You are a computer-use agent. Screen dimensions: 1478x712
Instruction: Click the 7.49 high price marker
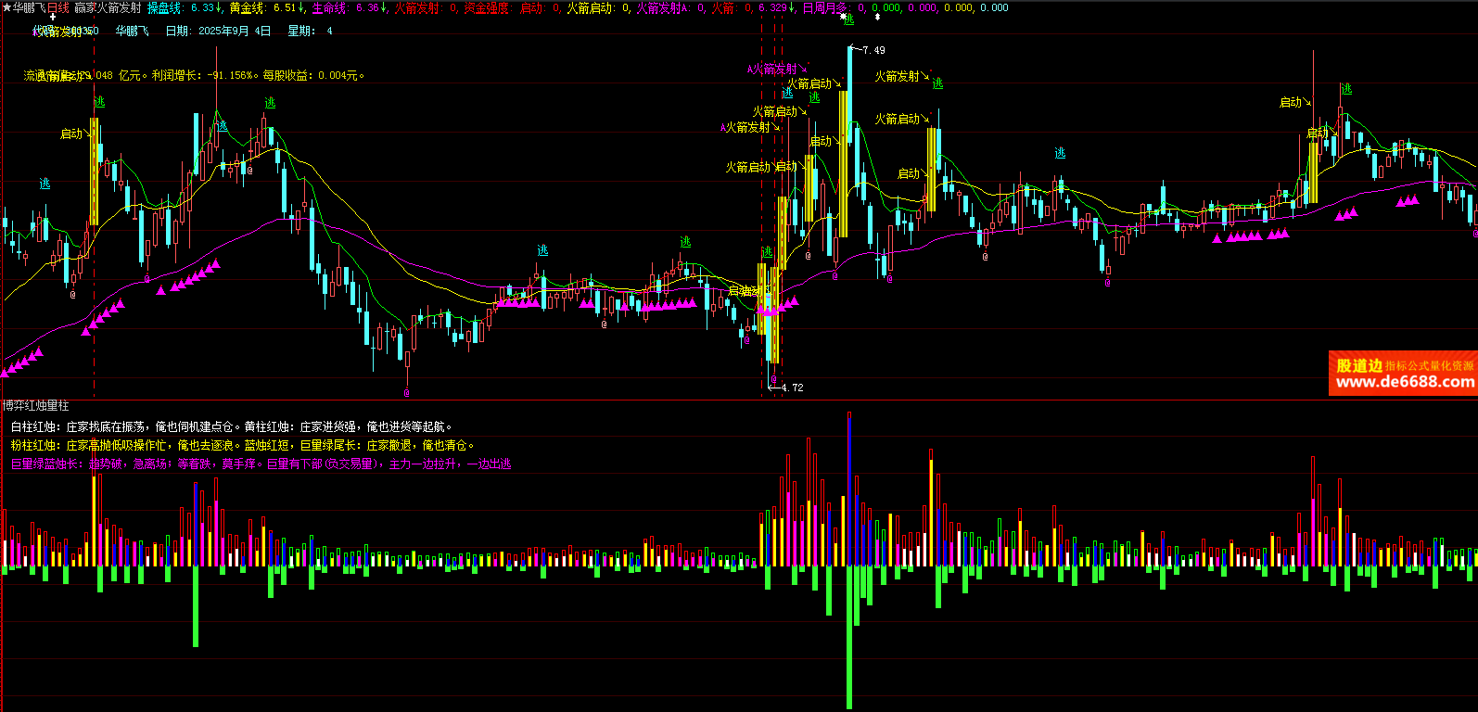pos(873,50)
